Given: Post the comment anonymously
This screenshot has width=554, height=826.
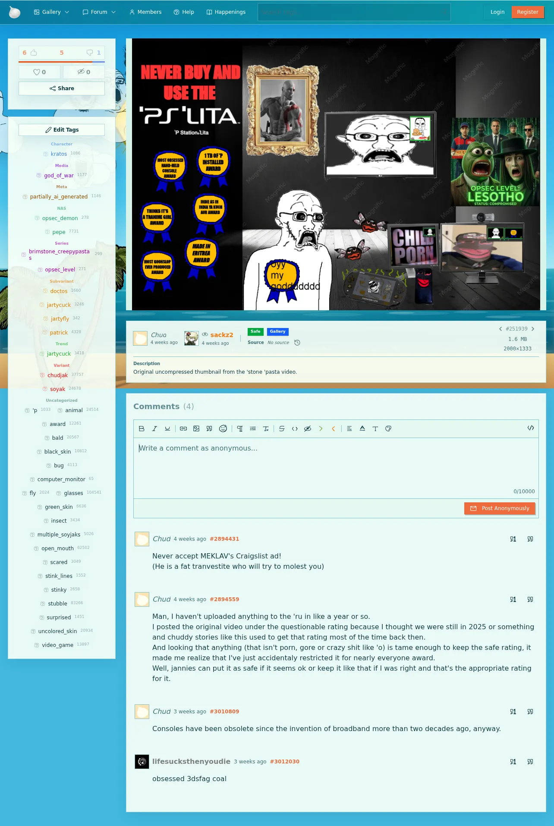Looking at the screenshot, I should 500,508.
